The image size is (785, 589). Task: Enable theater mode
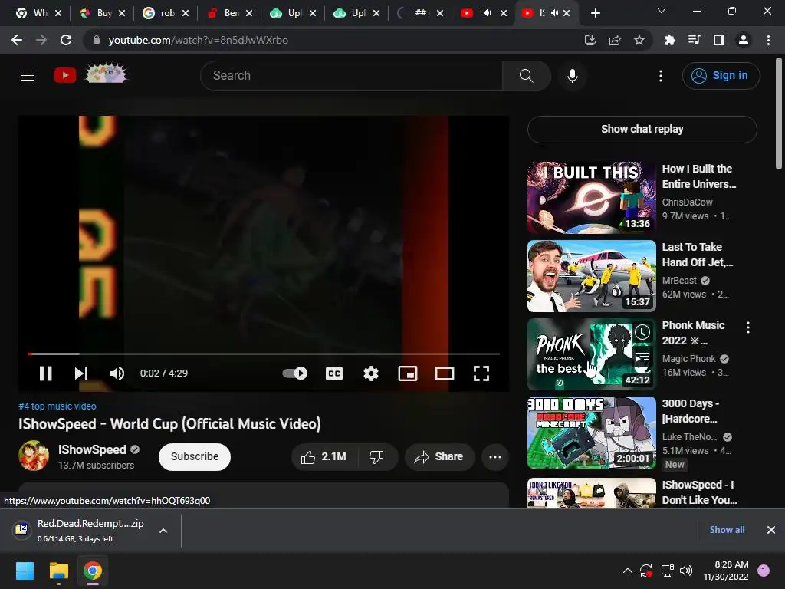point(445,373)
